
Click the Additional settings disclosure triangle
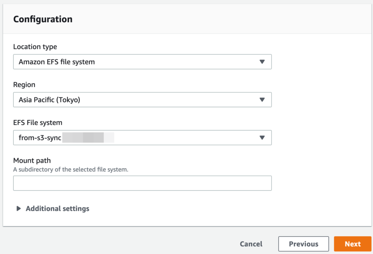pyautogui.click(x=18, y=208)
